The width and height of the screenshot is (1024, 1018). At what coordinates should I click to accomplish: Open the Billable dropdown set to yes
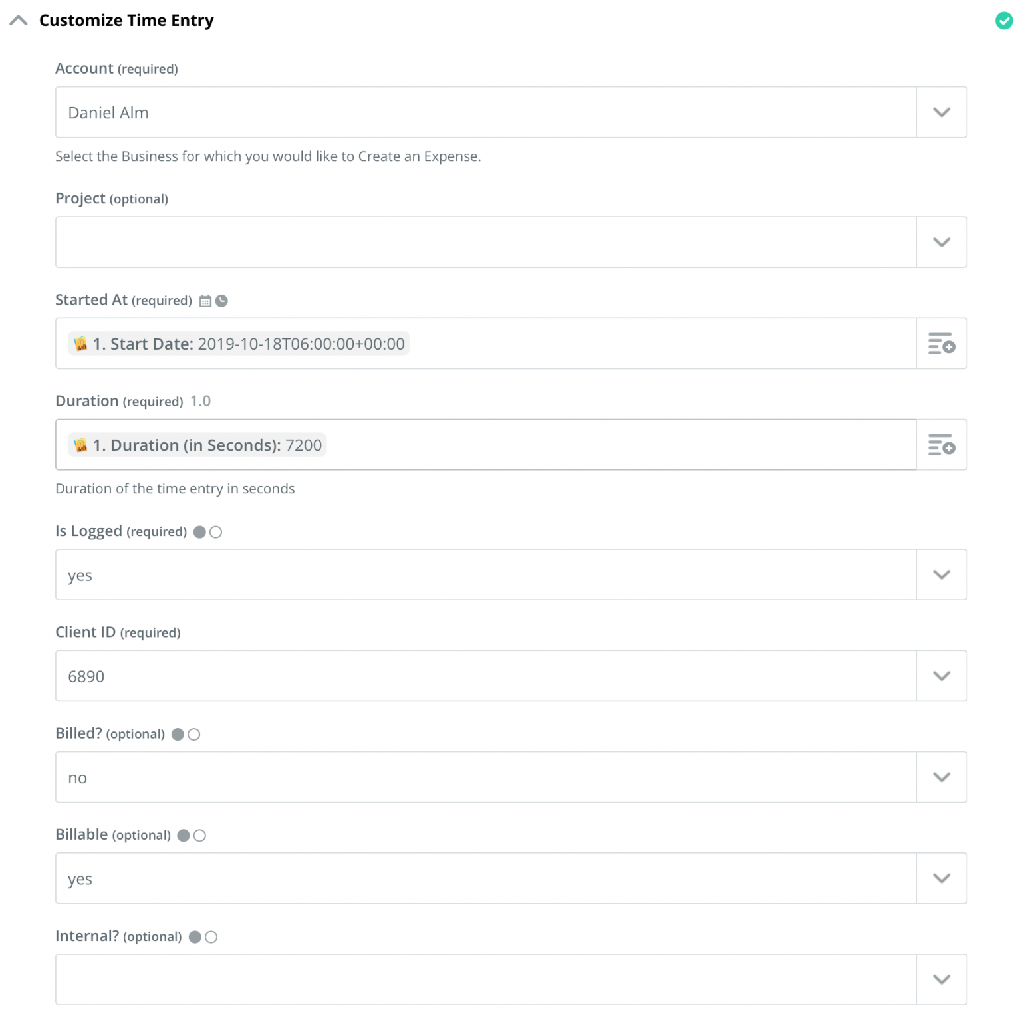(x=941, y=878)
